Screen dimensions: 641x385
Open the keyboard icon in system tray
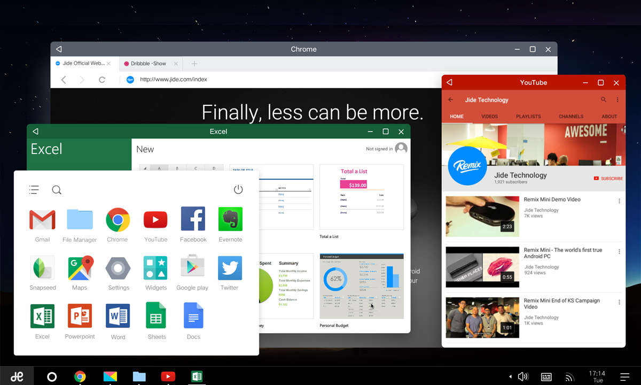pos(546,376)
